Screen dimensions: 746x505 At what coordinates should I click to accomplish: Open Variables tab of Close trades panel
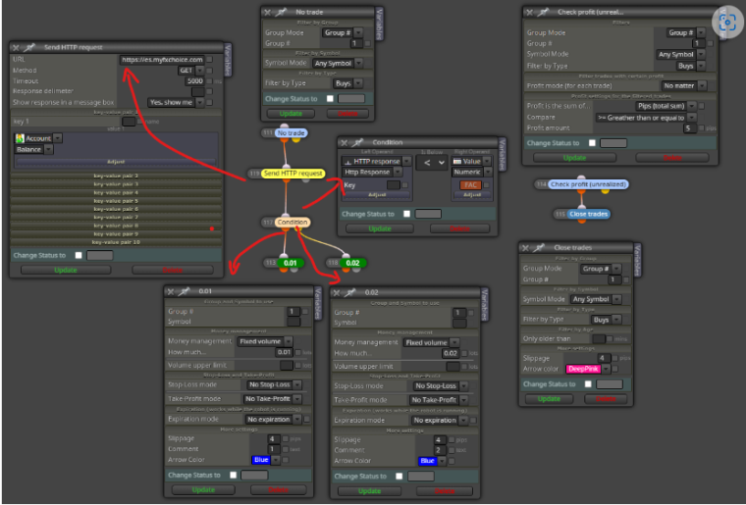tap(637, 260)
